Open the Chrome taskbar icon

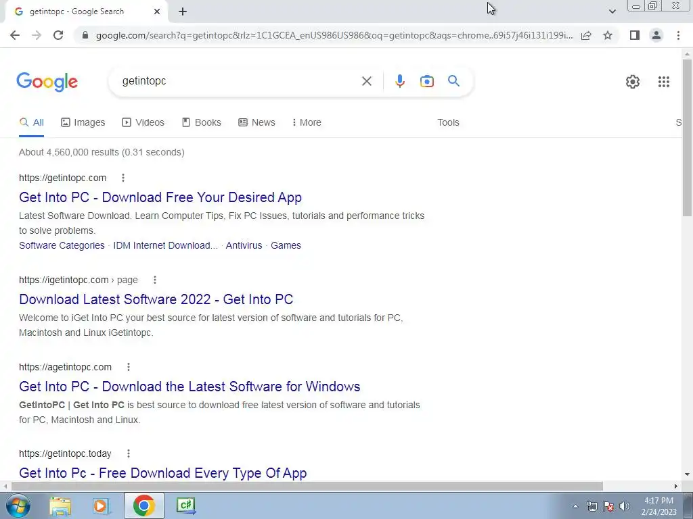click(x=143, y=505)
